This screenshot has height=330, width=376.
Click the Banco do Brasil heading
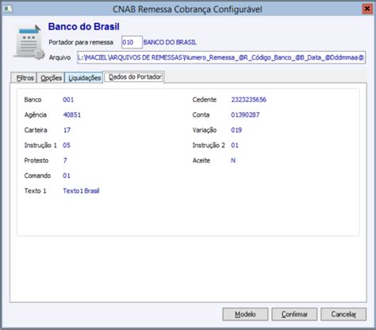83,26
